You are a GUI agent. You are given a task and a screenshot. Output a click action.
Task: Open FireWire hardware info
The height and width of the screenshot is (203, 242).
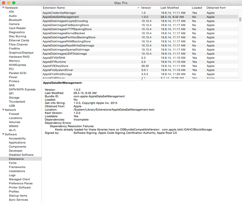coord(14,49)
